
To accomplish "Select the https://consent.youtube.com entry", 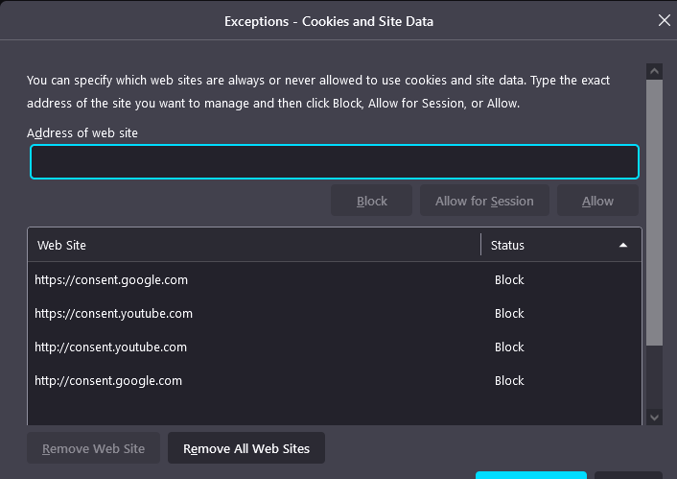I will [x=113, y=314].
